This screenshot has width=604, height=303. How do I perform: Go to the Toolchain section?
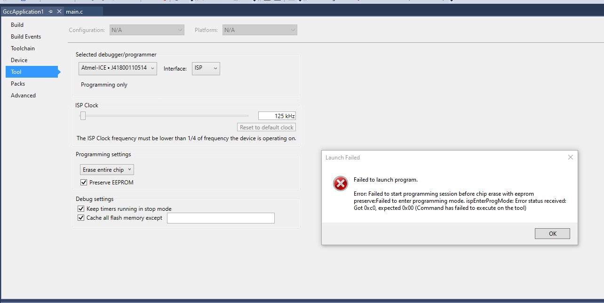[23, 48]
